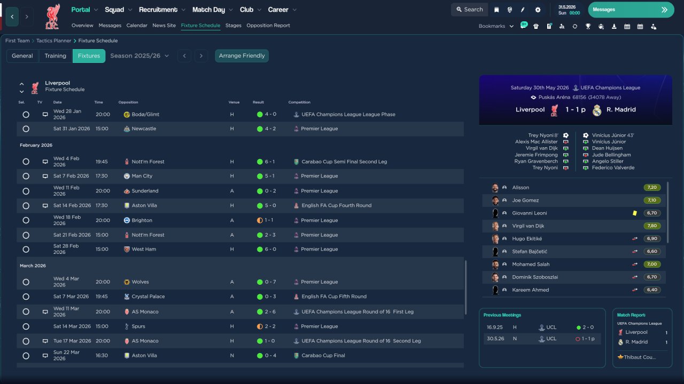Click the up/down chevrons beside Liverpool Fixture Schedule
The image size is (684, 384).
(22, 87)
